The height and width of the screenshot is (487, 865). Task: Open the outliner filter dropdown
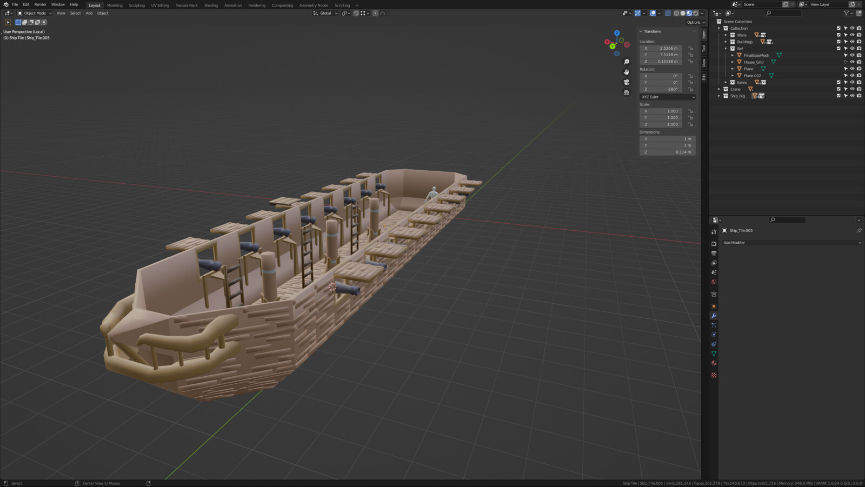[x=848, y=13]
